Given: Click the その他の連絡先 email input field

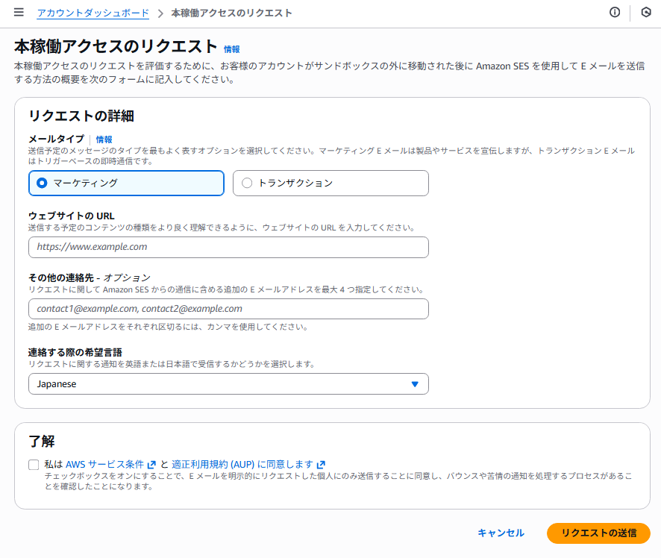Looking at the screenshot, I should click(x=228, y=309).
